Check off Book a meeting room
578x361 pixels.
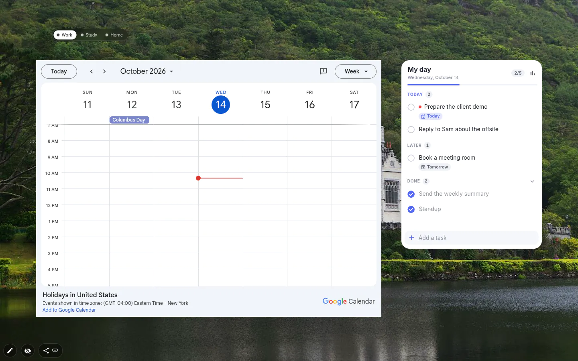point(411,158)
